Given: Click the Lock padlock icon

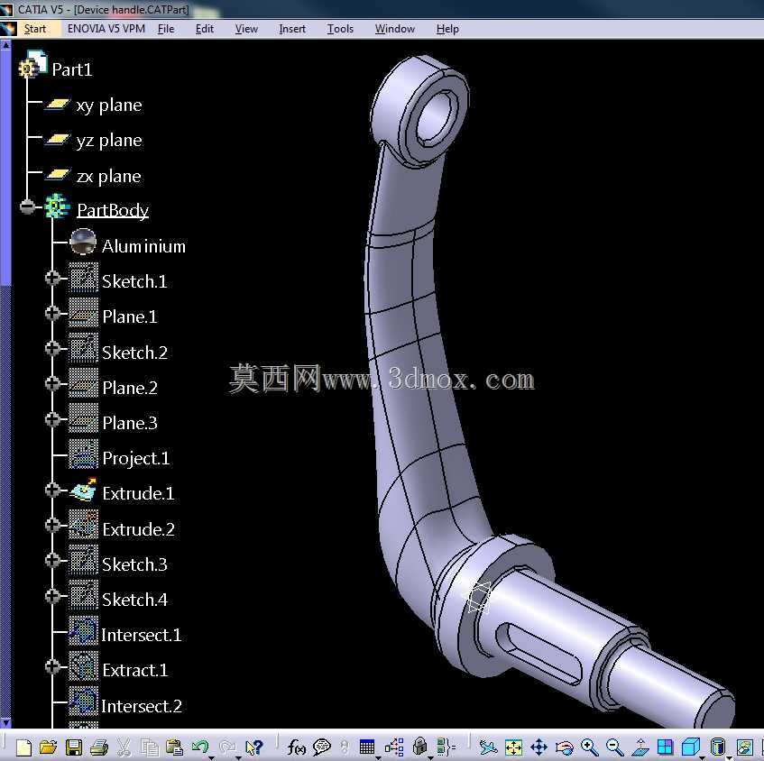Looking at the screenshot, I should 419,747.
